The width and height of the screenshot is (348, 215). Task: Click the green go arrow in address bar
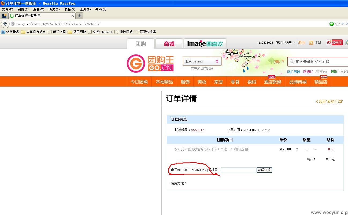tap(332, 24)
